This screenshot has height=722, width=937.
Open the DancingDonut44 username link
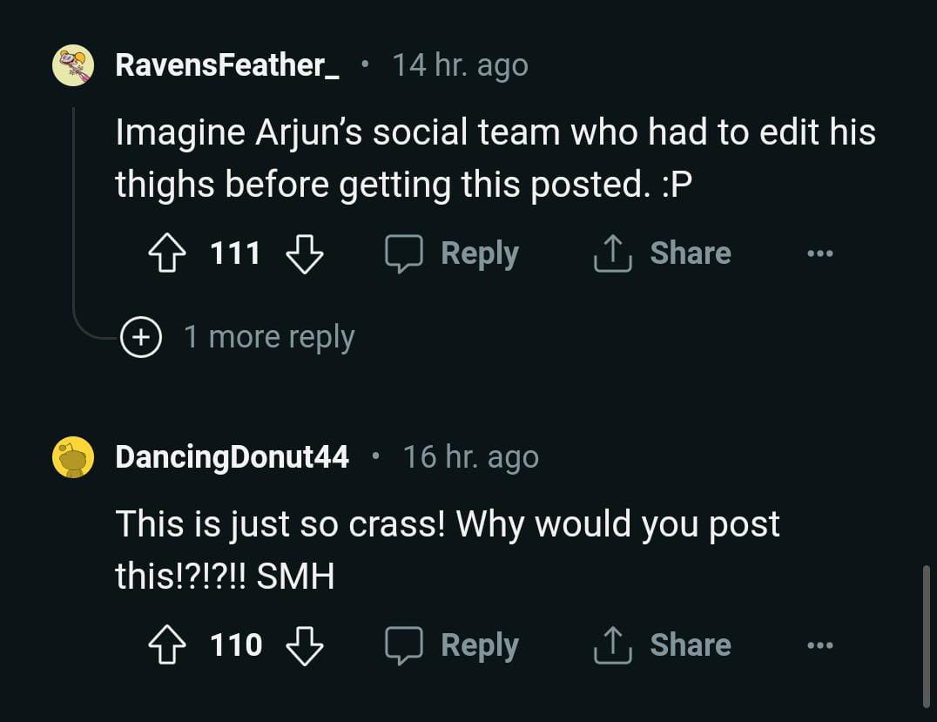(233, 457)
